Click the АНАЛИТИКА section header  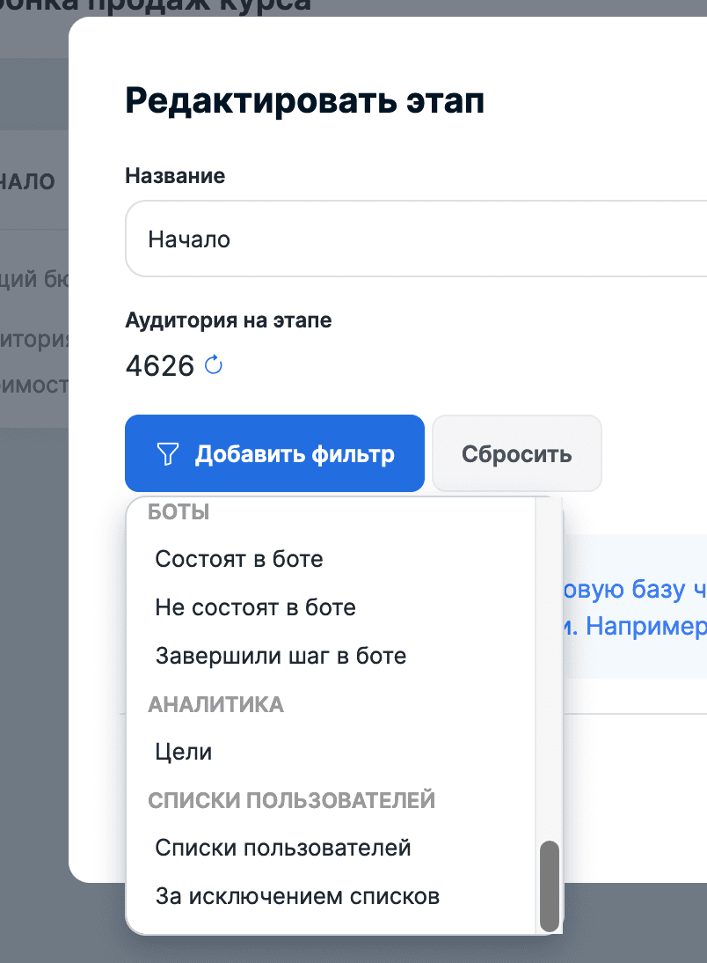coord(215,704)
